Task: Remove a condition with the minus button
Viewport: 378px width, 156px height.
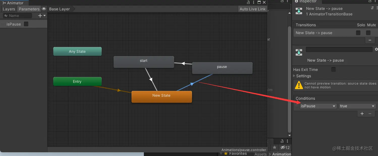Action: point(370,114)
